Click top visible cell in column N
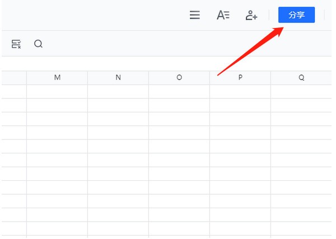 tap(118, 92)
